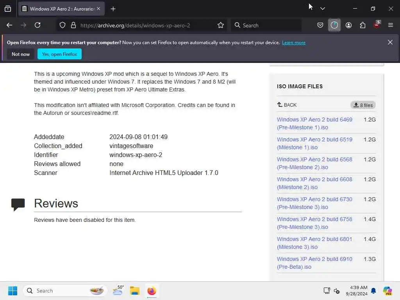Open the Firefox account icon

pyautogui.click(x=348, y=25)
